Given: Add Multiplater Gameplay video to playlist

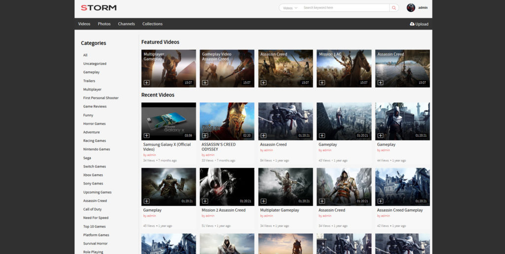Looking at the screenshot, I should pos(263,201).
